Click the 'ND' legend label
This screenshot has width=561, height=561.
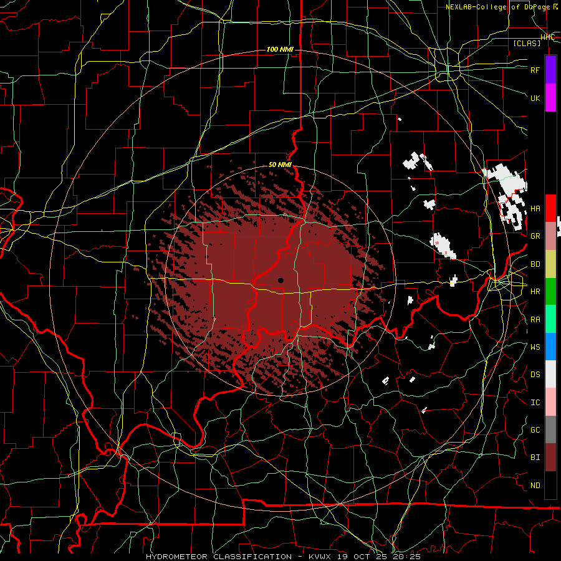coord(535,486)
